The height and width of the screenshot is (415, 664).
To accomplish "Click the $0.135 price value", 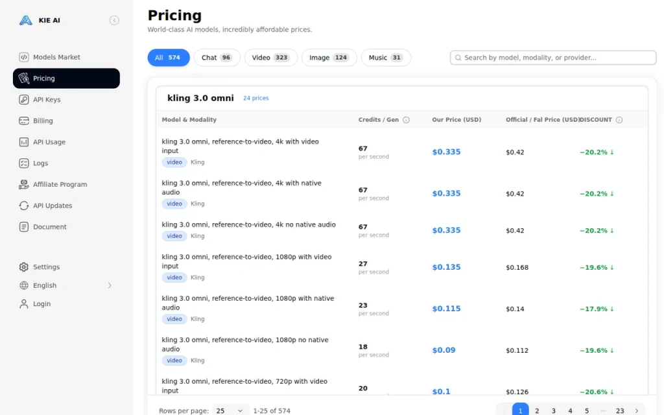I will (x=446, y=267).
